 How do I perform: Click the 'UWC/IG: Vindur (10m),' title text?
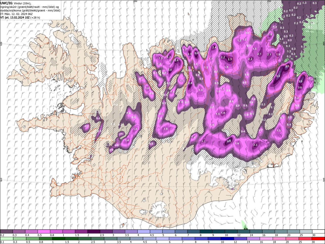[x=16, y=3]
